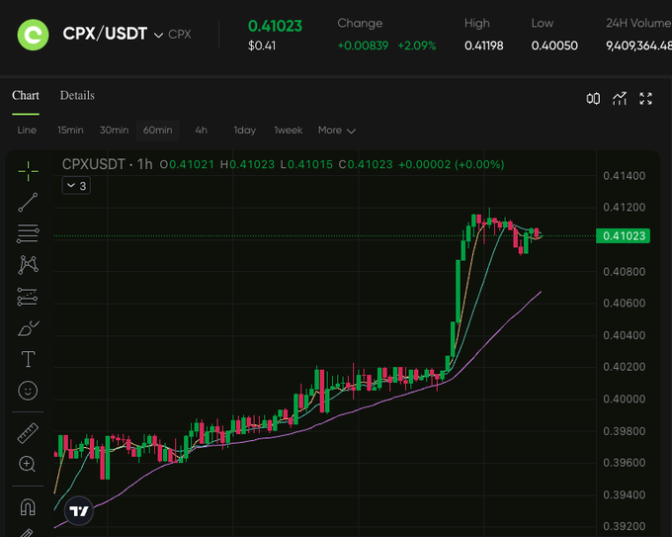The width and height of the screenshot is (672, 537).
Task: Click the Low value 0.40050
Action: (554, 45)
